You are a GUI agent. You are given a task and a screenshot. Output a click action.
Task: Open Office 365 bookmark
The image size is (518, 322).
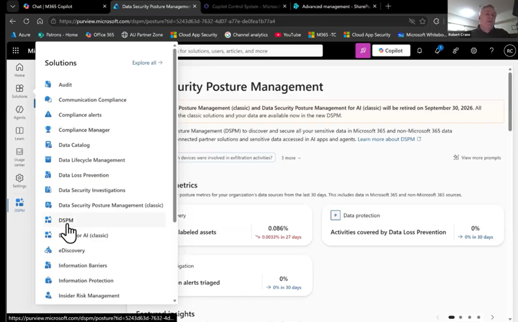tap(100, 35)
